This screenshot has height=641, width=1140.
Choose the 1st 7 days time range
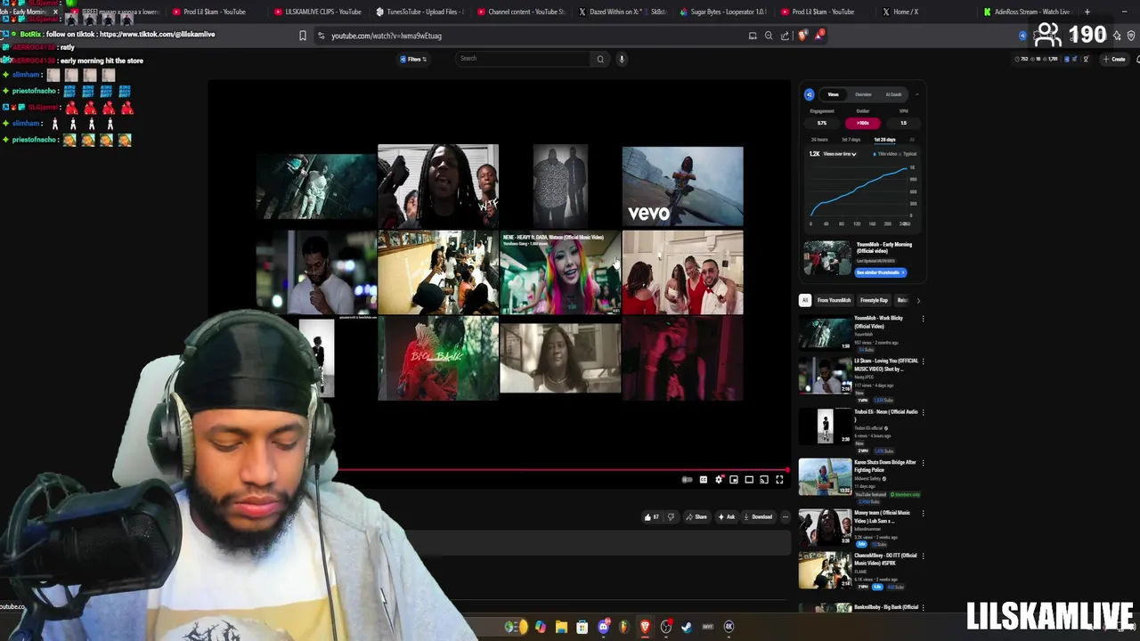click(x=851, y=140)
